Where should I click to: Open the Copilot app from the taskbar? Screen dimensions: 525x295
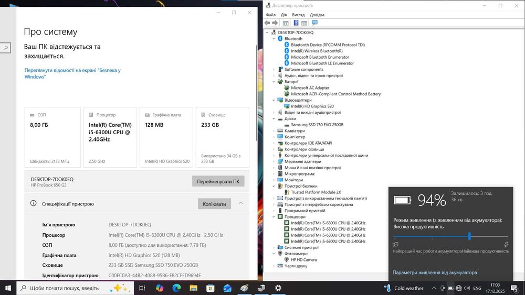[x=160, y=288]
